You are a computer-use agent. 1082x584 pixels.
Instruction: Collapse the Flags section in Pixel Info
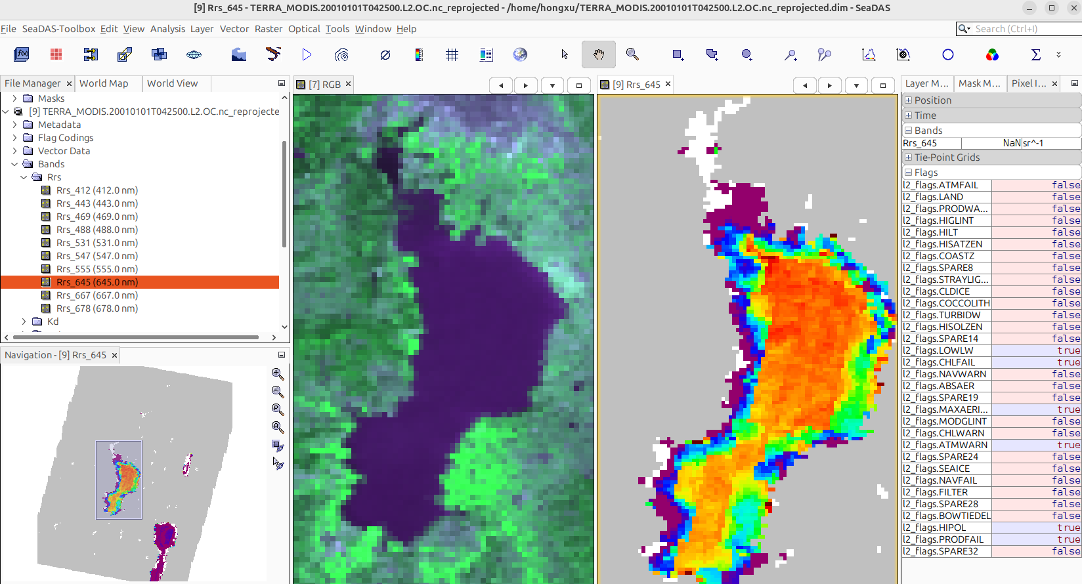click(x=909, y=173)
